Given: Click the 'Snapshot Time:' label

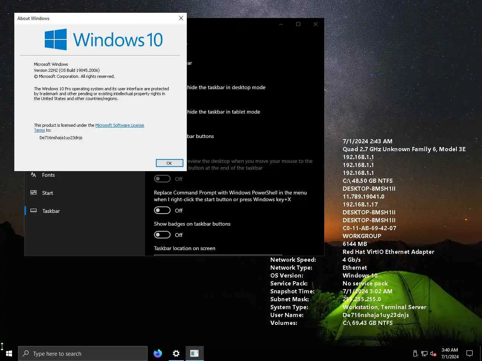Looking at the screenshot, I should click(292, 291).
